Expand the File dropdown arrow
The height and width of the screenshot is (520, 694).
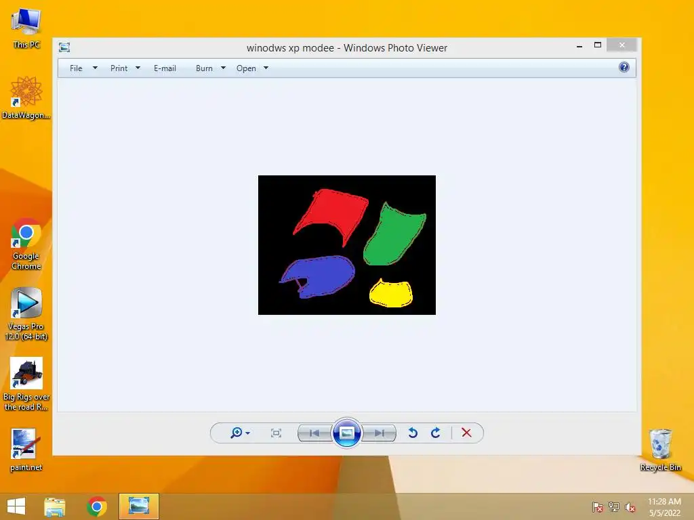pos(95,68)
